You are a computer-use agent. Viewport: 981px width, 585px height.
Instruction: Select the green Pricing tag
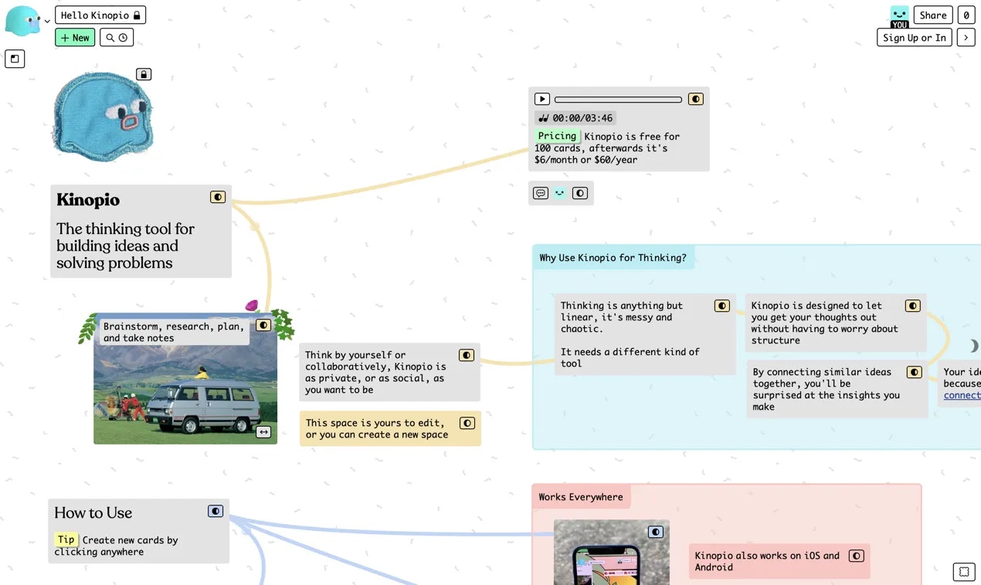point(557,136)
